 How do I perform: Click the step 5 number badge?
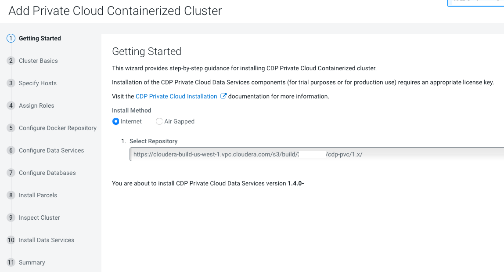11,128
